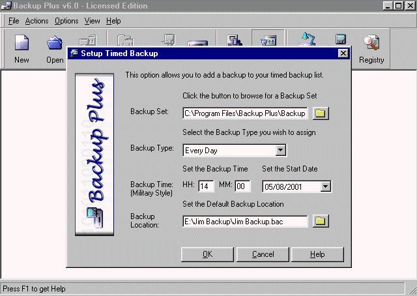The width and height of the screenshot is (417, 296).
Task: Click the grayed-out computer toolbar icon
Action: click(x=168, y=40)
